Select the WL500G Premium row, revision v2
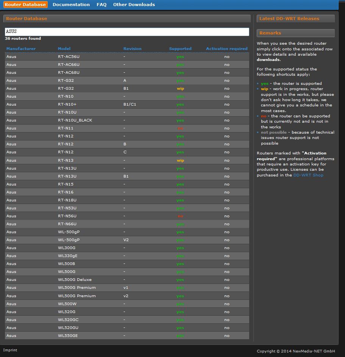This screenshot has width=345, height=357. click(127, 296)
